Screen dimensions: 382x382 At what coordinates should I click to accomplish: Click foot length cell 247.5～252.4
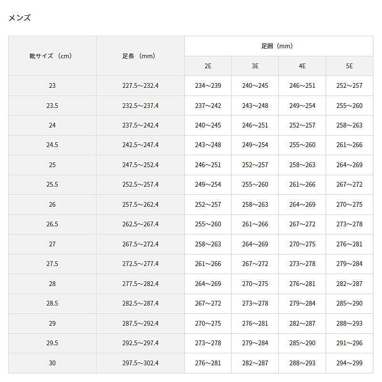point(140,165)
